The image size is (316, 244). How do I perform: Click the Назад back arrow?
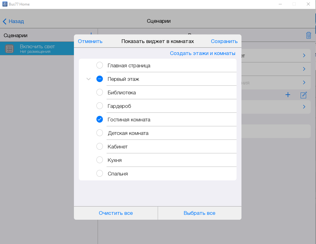click(5, 21)
